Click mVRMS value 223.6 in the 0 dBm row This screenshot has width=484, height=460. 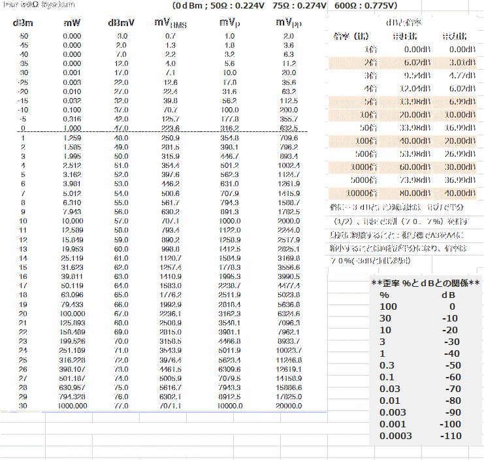[170, 128]
